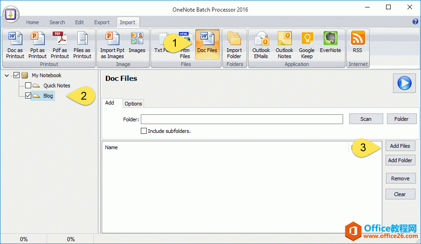Viewport: 421px width, 244px height.
Task: Collapse the My Notebook tree node
Action: (x=7, y=75)
